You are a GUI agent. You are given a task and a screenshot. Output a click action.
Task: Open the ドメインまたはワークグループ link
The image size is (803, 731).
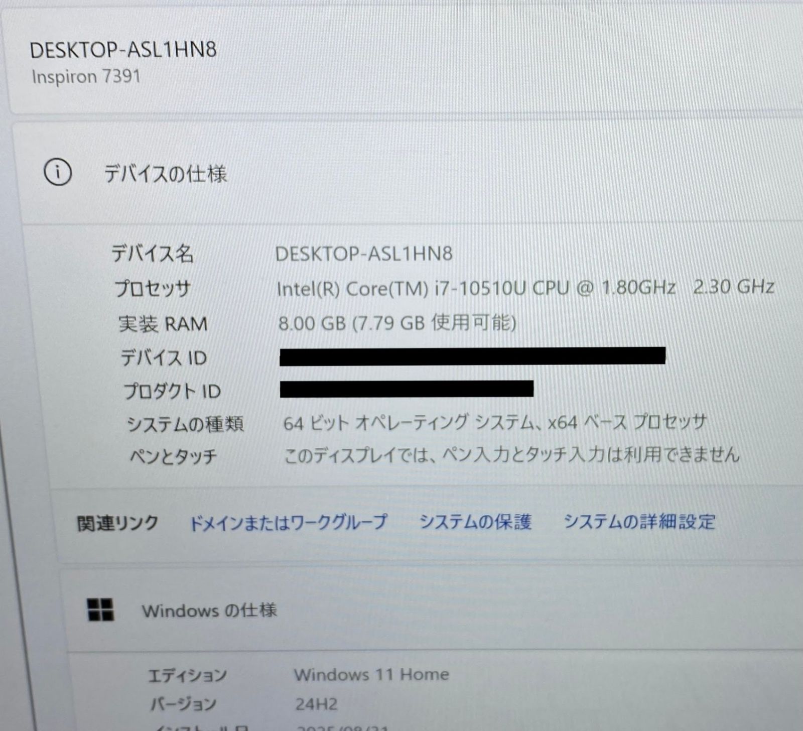pos(288,522)
